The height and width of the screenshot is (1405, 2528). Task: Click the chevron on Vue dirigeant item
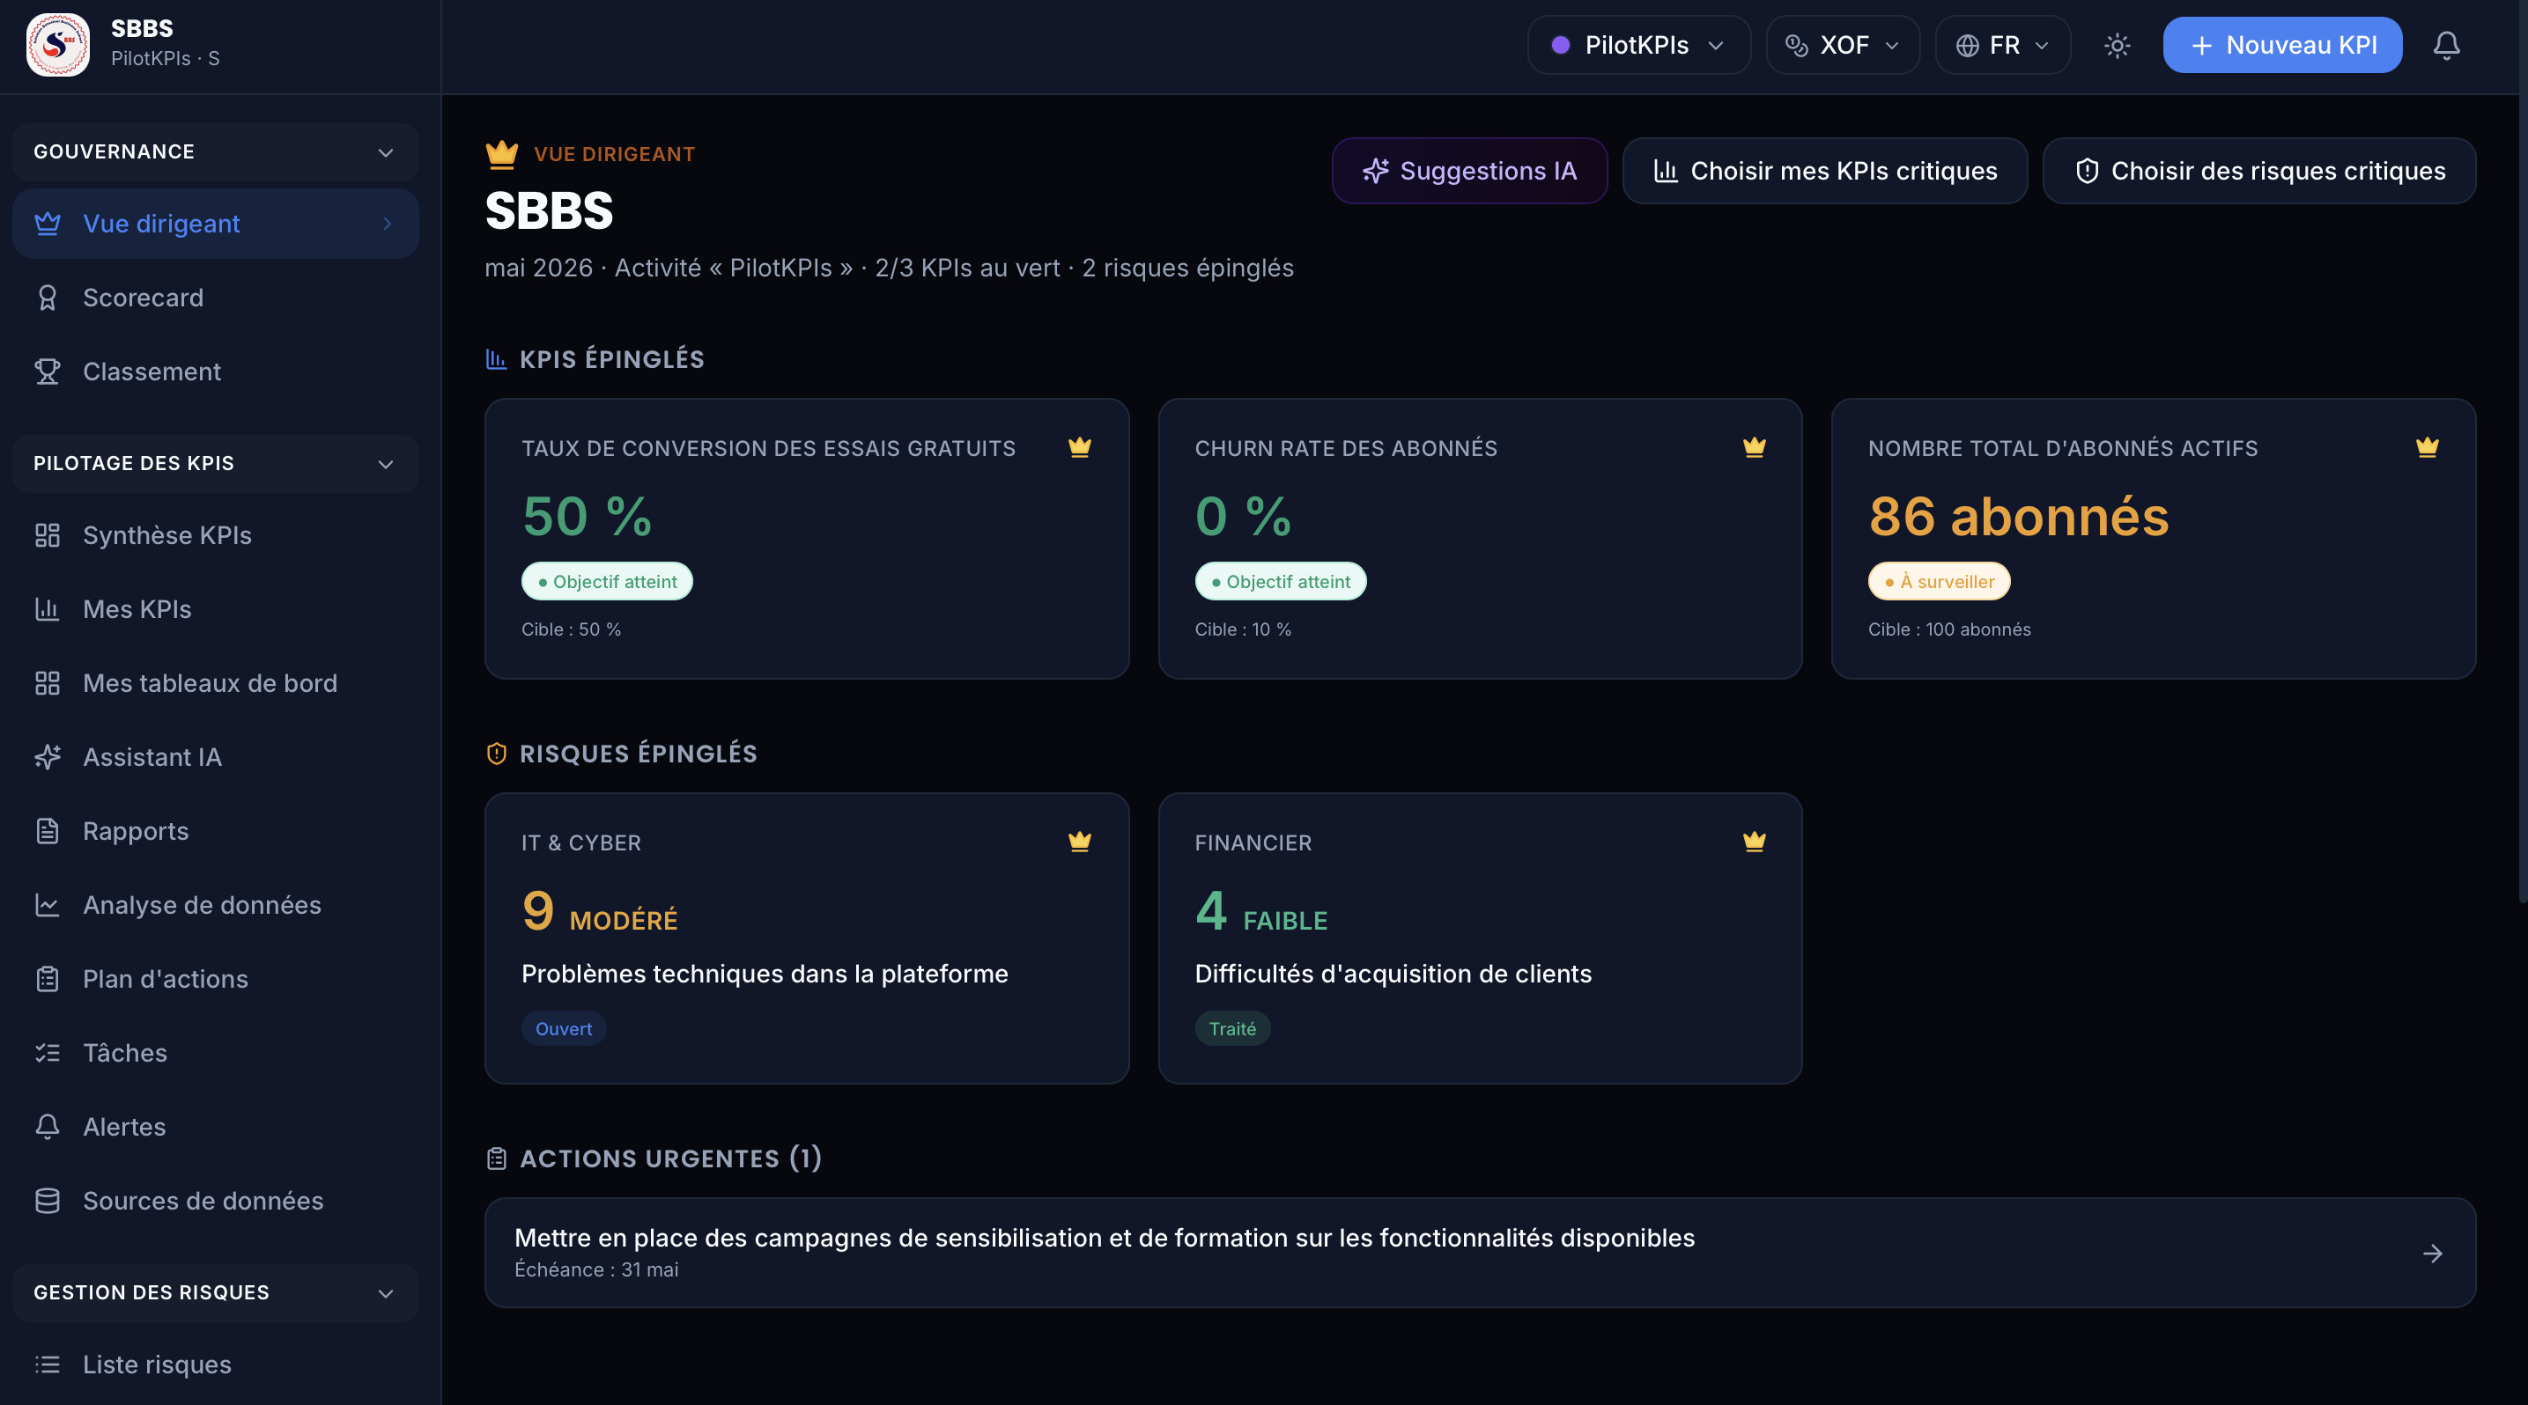(388, 224)
